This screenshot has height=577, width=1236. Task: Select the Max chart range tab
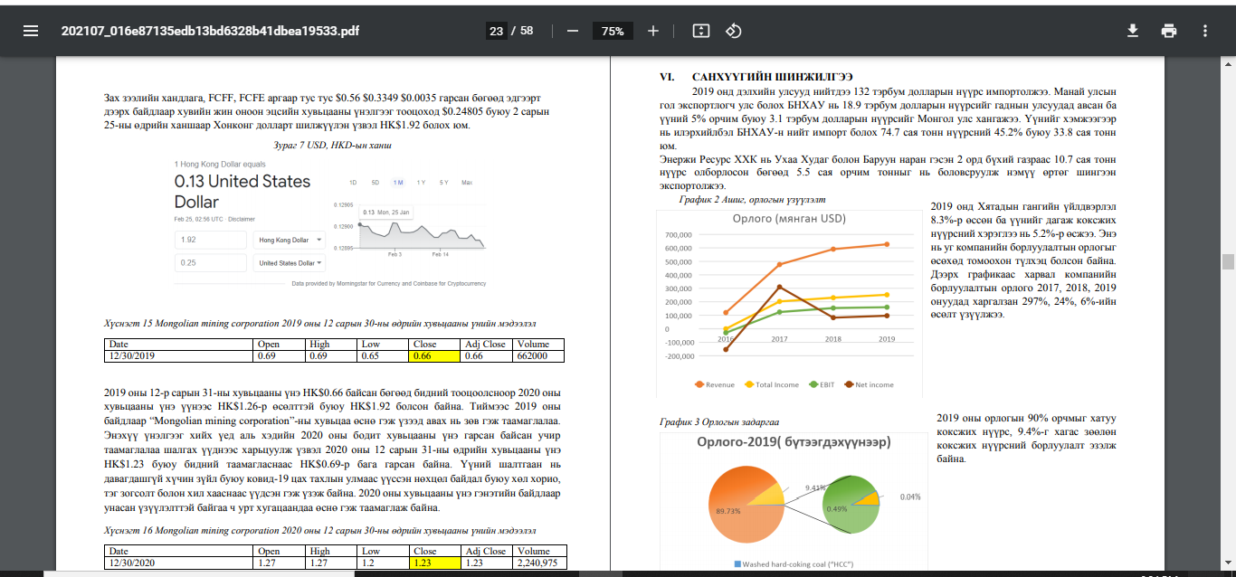pos(466,183)
